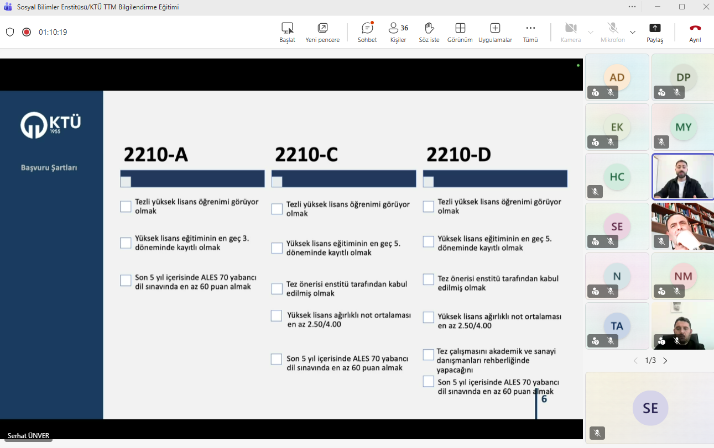The image size is (714, 448).
Task: Expand the Kamera options dropdown arrow
Action: tap(590, 32)
